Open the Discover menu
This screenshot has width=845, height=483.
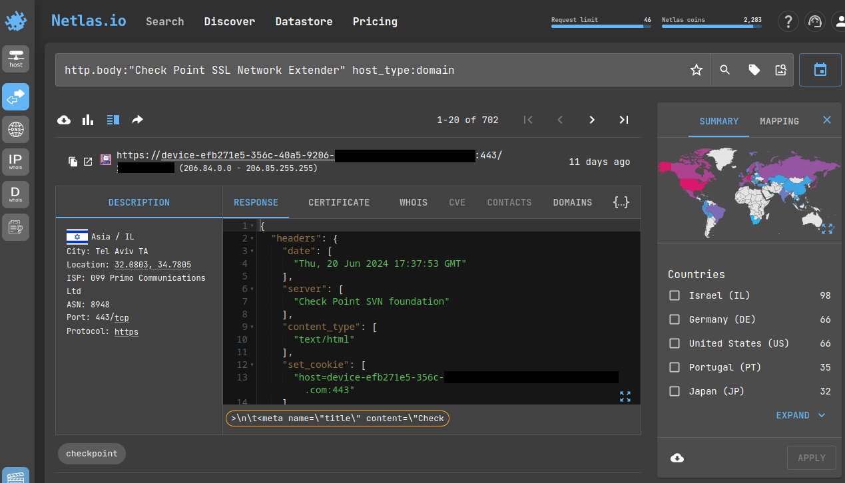[230, 21]
